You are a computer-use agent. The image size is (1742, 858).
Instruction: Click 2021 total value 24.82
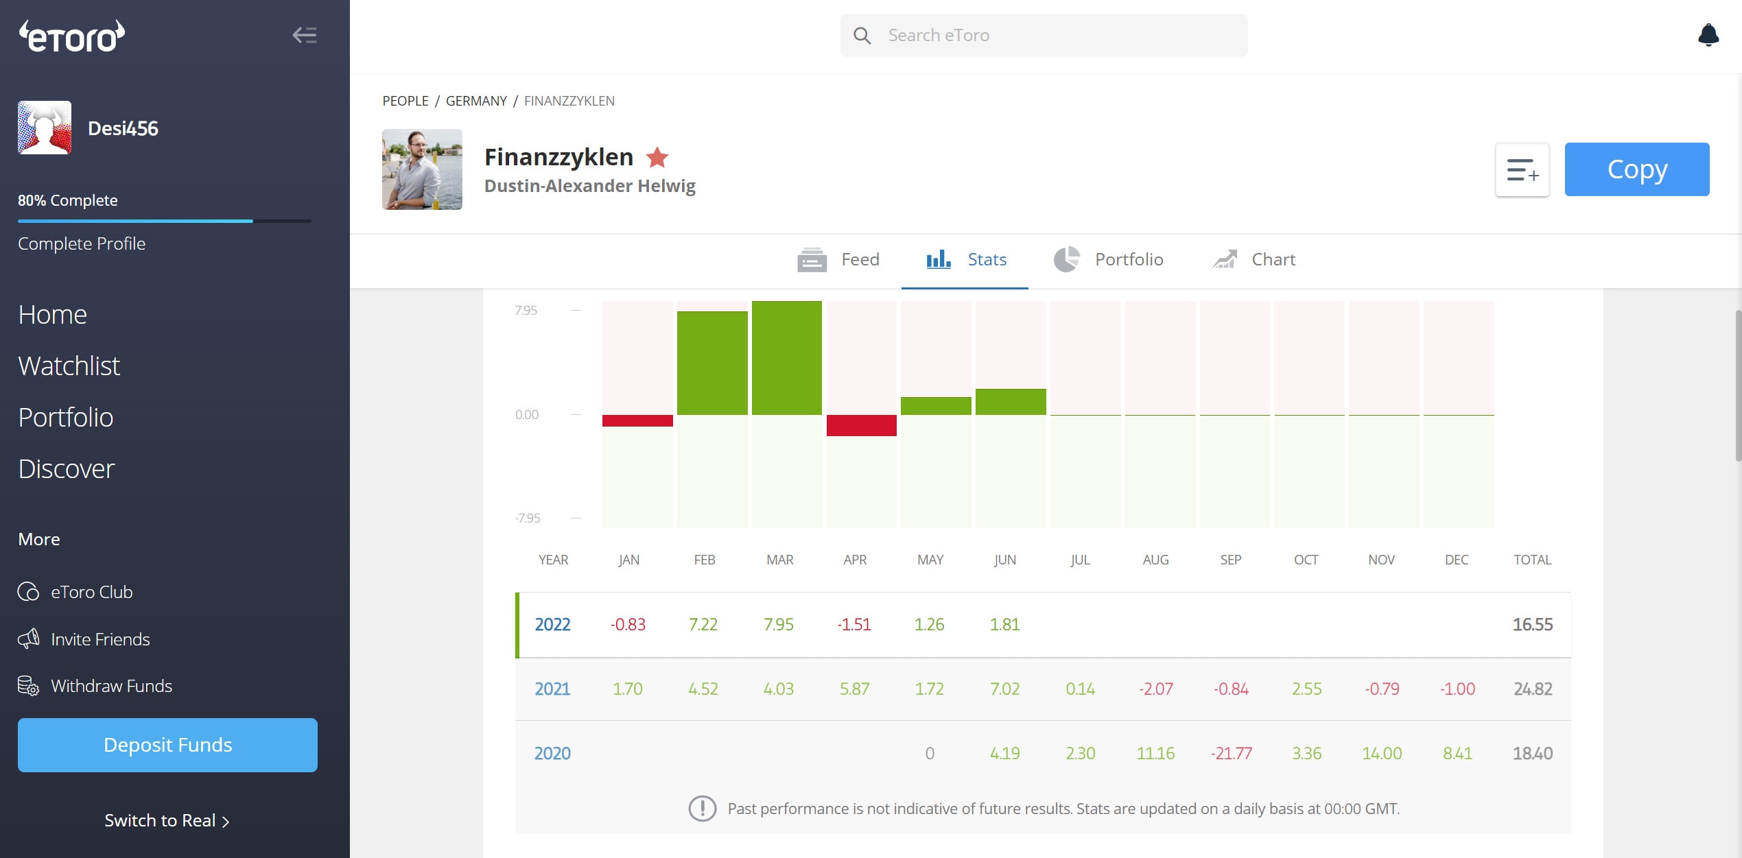click(1532, 689)
